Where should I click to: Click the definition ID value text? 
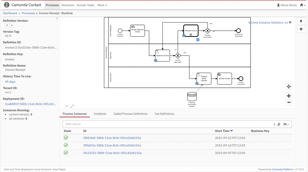click(x=31, y=47)
